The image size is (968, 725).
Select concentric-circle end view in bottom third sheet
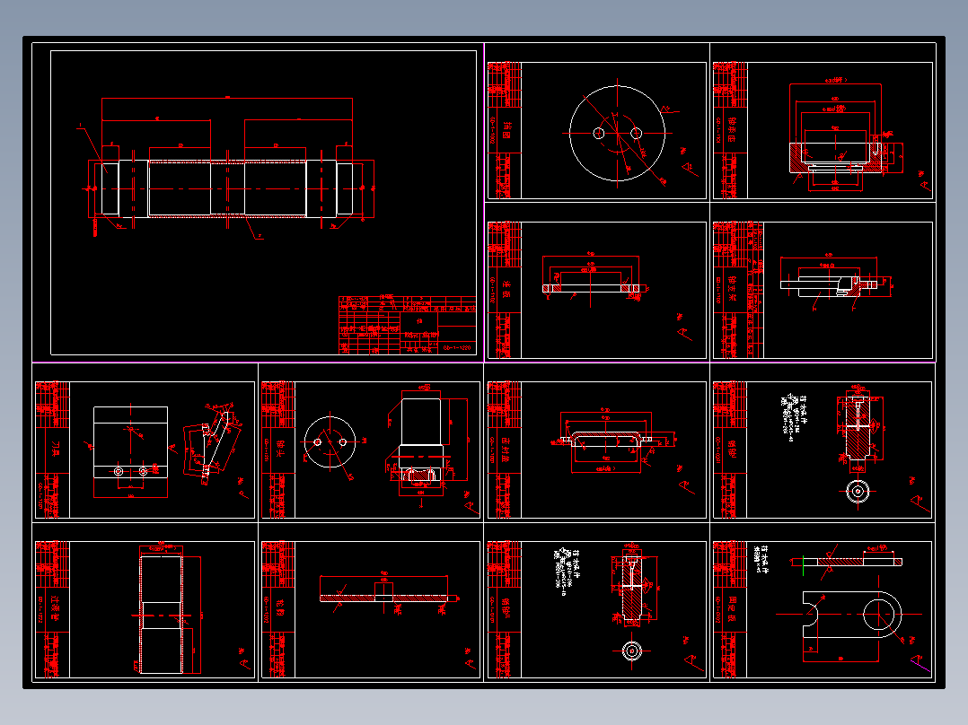pyautogui.click(x=631, y=651)
